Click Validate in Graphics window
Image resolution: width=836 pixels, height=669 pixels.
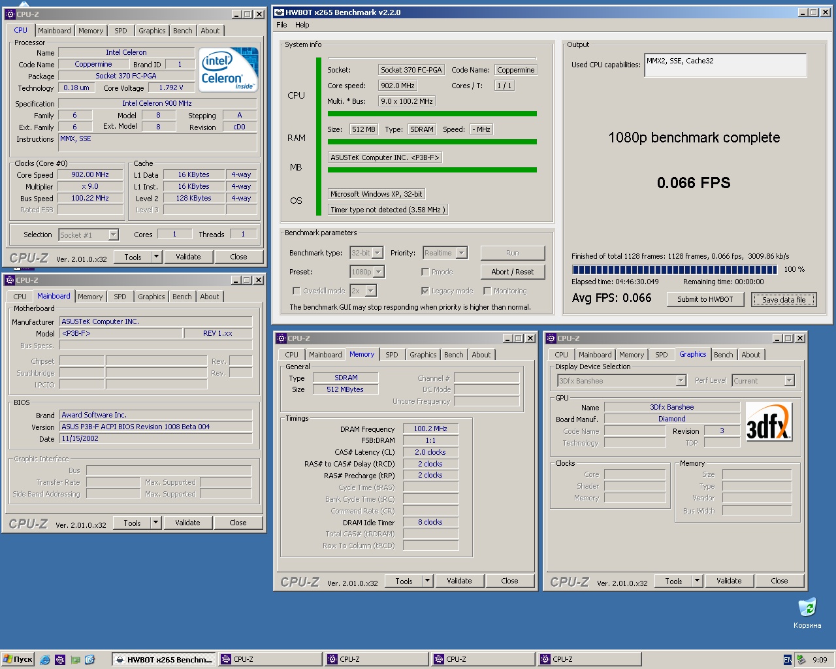click(729, 581)
